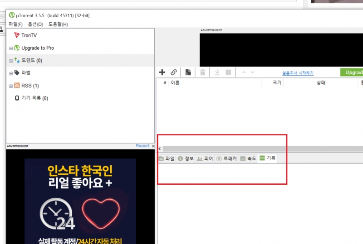The width and height of the screenshot is (363, 244).
Task: Open TronTV in the sidebar
Action: click(x=29, y=35)
